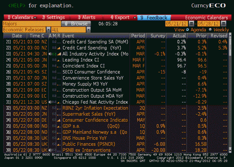Select the PSNB ex Interventions event
Screen dimensions: 234x167
(86, 150)
